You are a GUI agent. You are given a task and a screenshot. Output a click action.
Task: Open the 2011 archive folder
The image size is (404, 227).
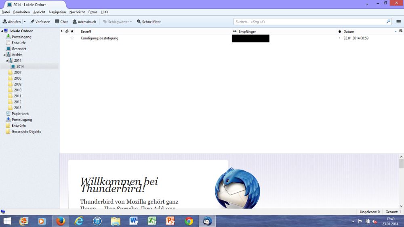[x=17, y=96]
